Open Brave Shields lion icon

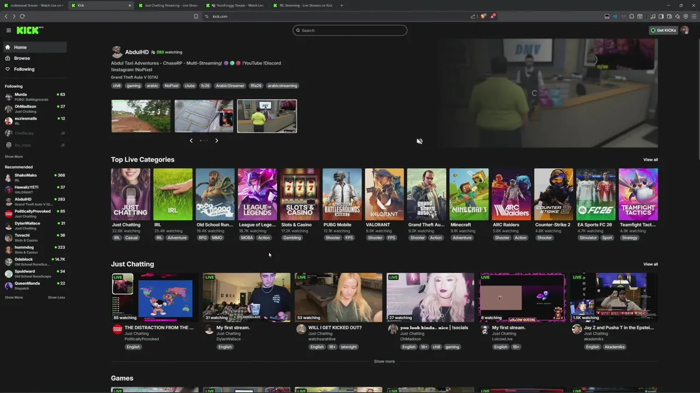click(x=483, y=16)
